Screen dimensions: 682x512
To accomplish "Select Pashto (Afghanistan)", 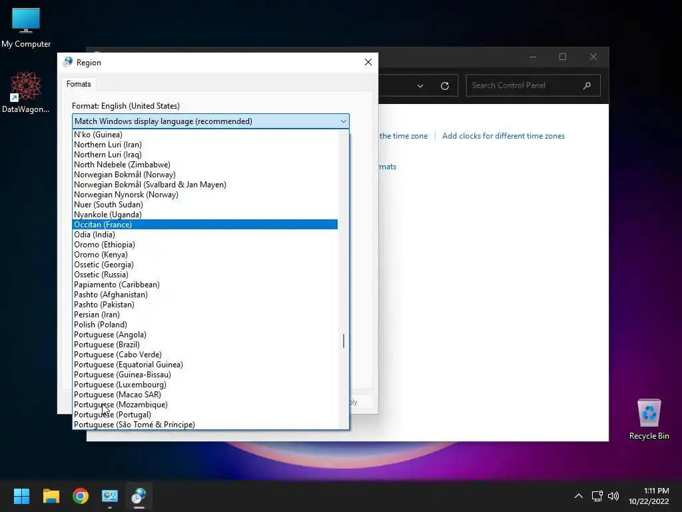I will tap(205, 295).
